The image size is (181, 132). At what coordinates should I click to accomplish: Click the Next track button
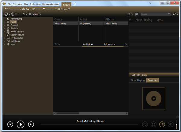pos(31,124)
